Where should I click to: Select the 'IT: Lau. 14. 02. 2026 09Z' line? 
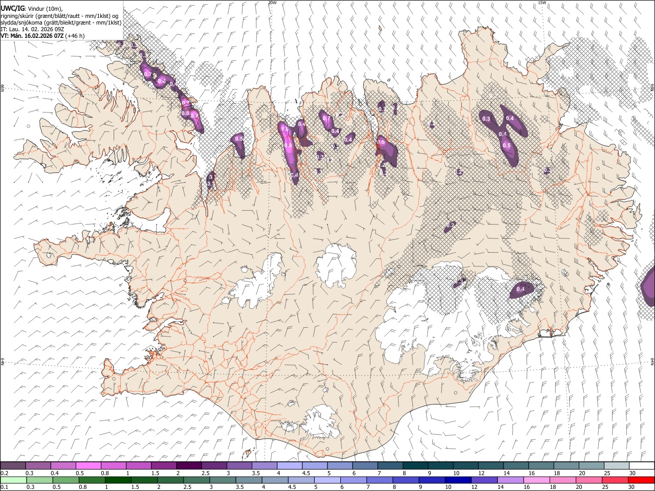point(32,29)
